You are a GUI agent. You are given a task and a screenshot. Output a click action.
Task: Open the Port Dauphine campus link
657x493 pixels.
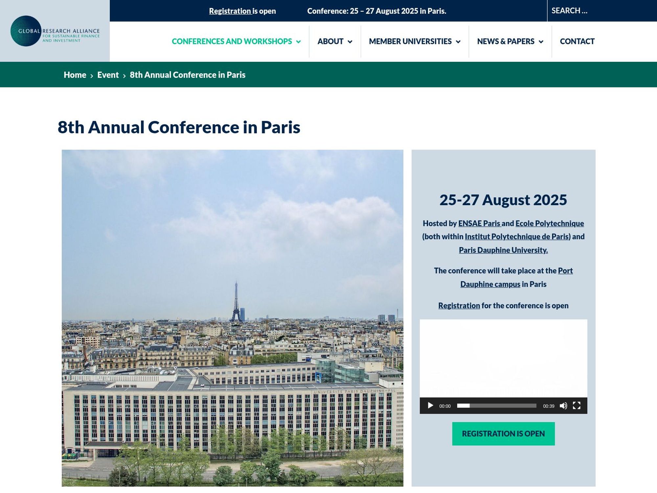click(x=516, y=277)
